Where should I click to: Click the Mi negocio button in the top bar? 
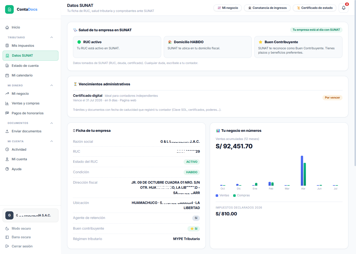pos(228,8)
